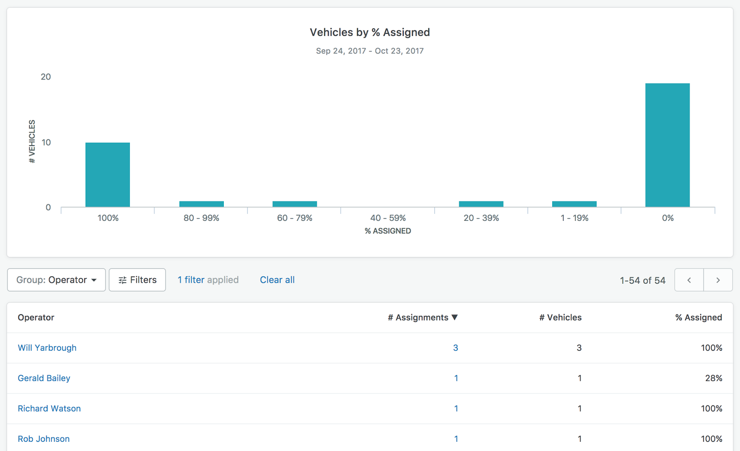The height and width of the screenshot is (451, 740).
Task: Open operator Will Yarbrough
Action: (x=47, y=348)
